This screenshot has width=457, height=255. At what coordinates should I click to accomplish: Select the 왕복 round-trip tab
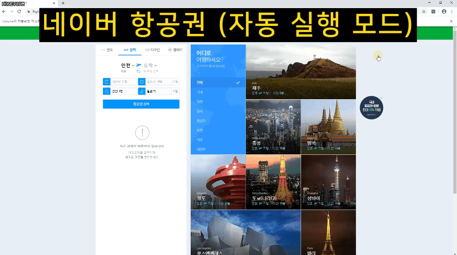(x=130, y=50)
